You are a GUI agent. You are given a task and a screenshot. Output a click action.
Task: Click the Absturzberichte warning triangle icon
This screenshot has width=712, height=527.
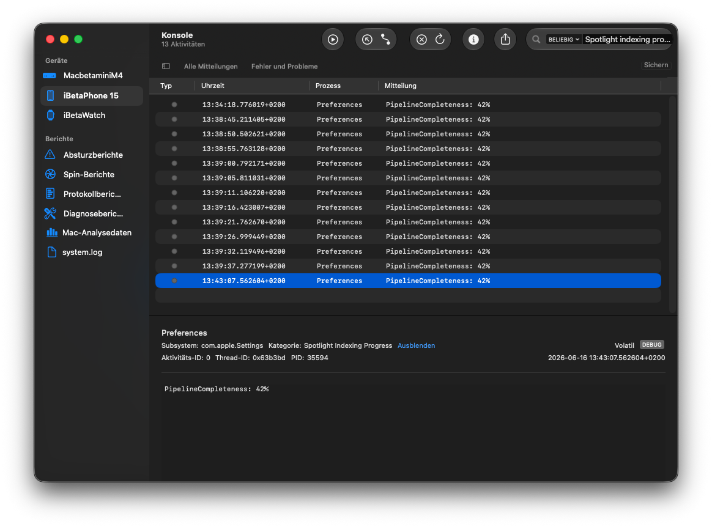click(50, 155)
